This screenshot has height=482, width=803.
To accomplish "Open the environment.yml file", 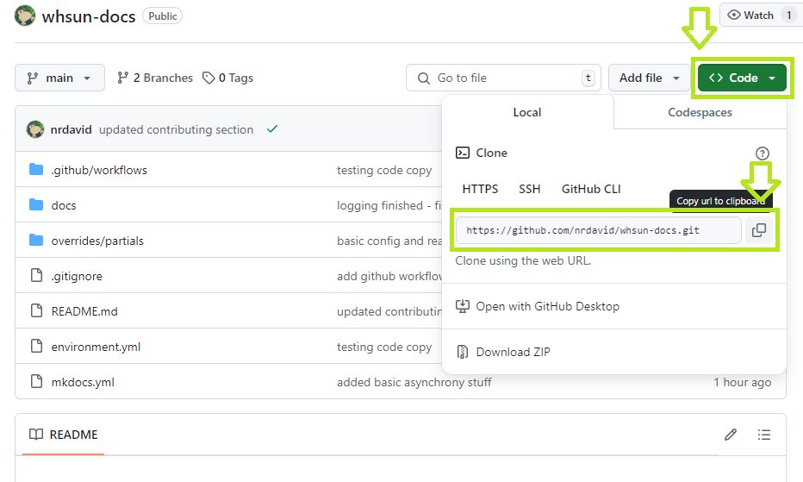I will (96, 347).
